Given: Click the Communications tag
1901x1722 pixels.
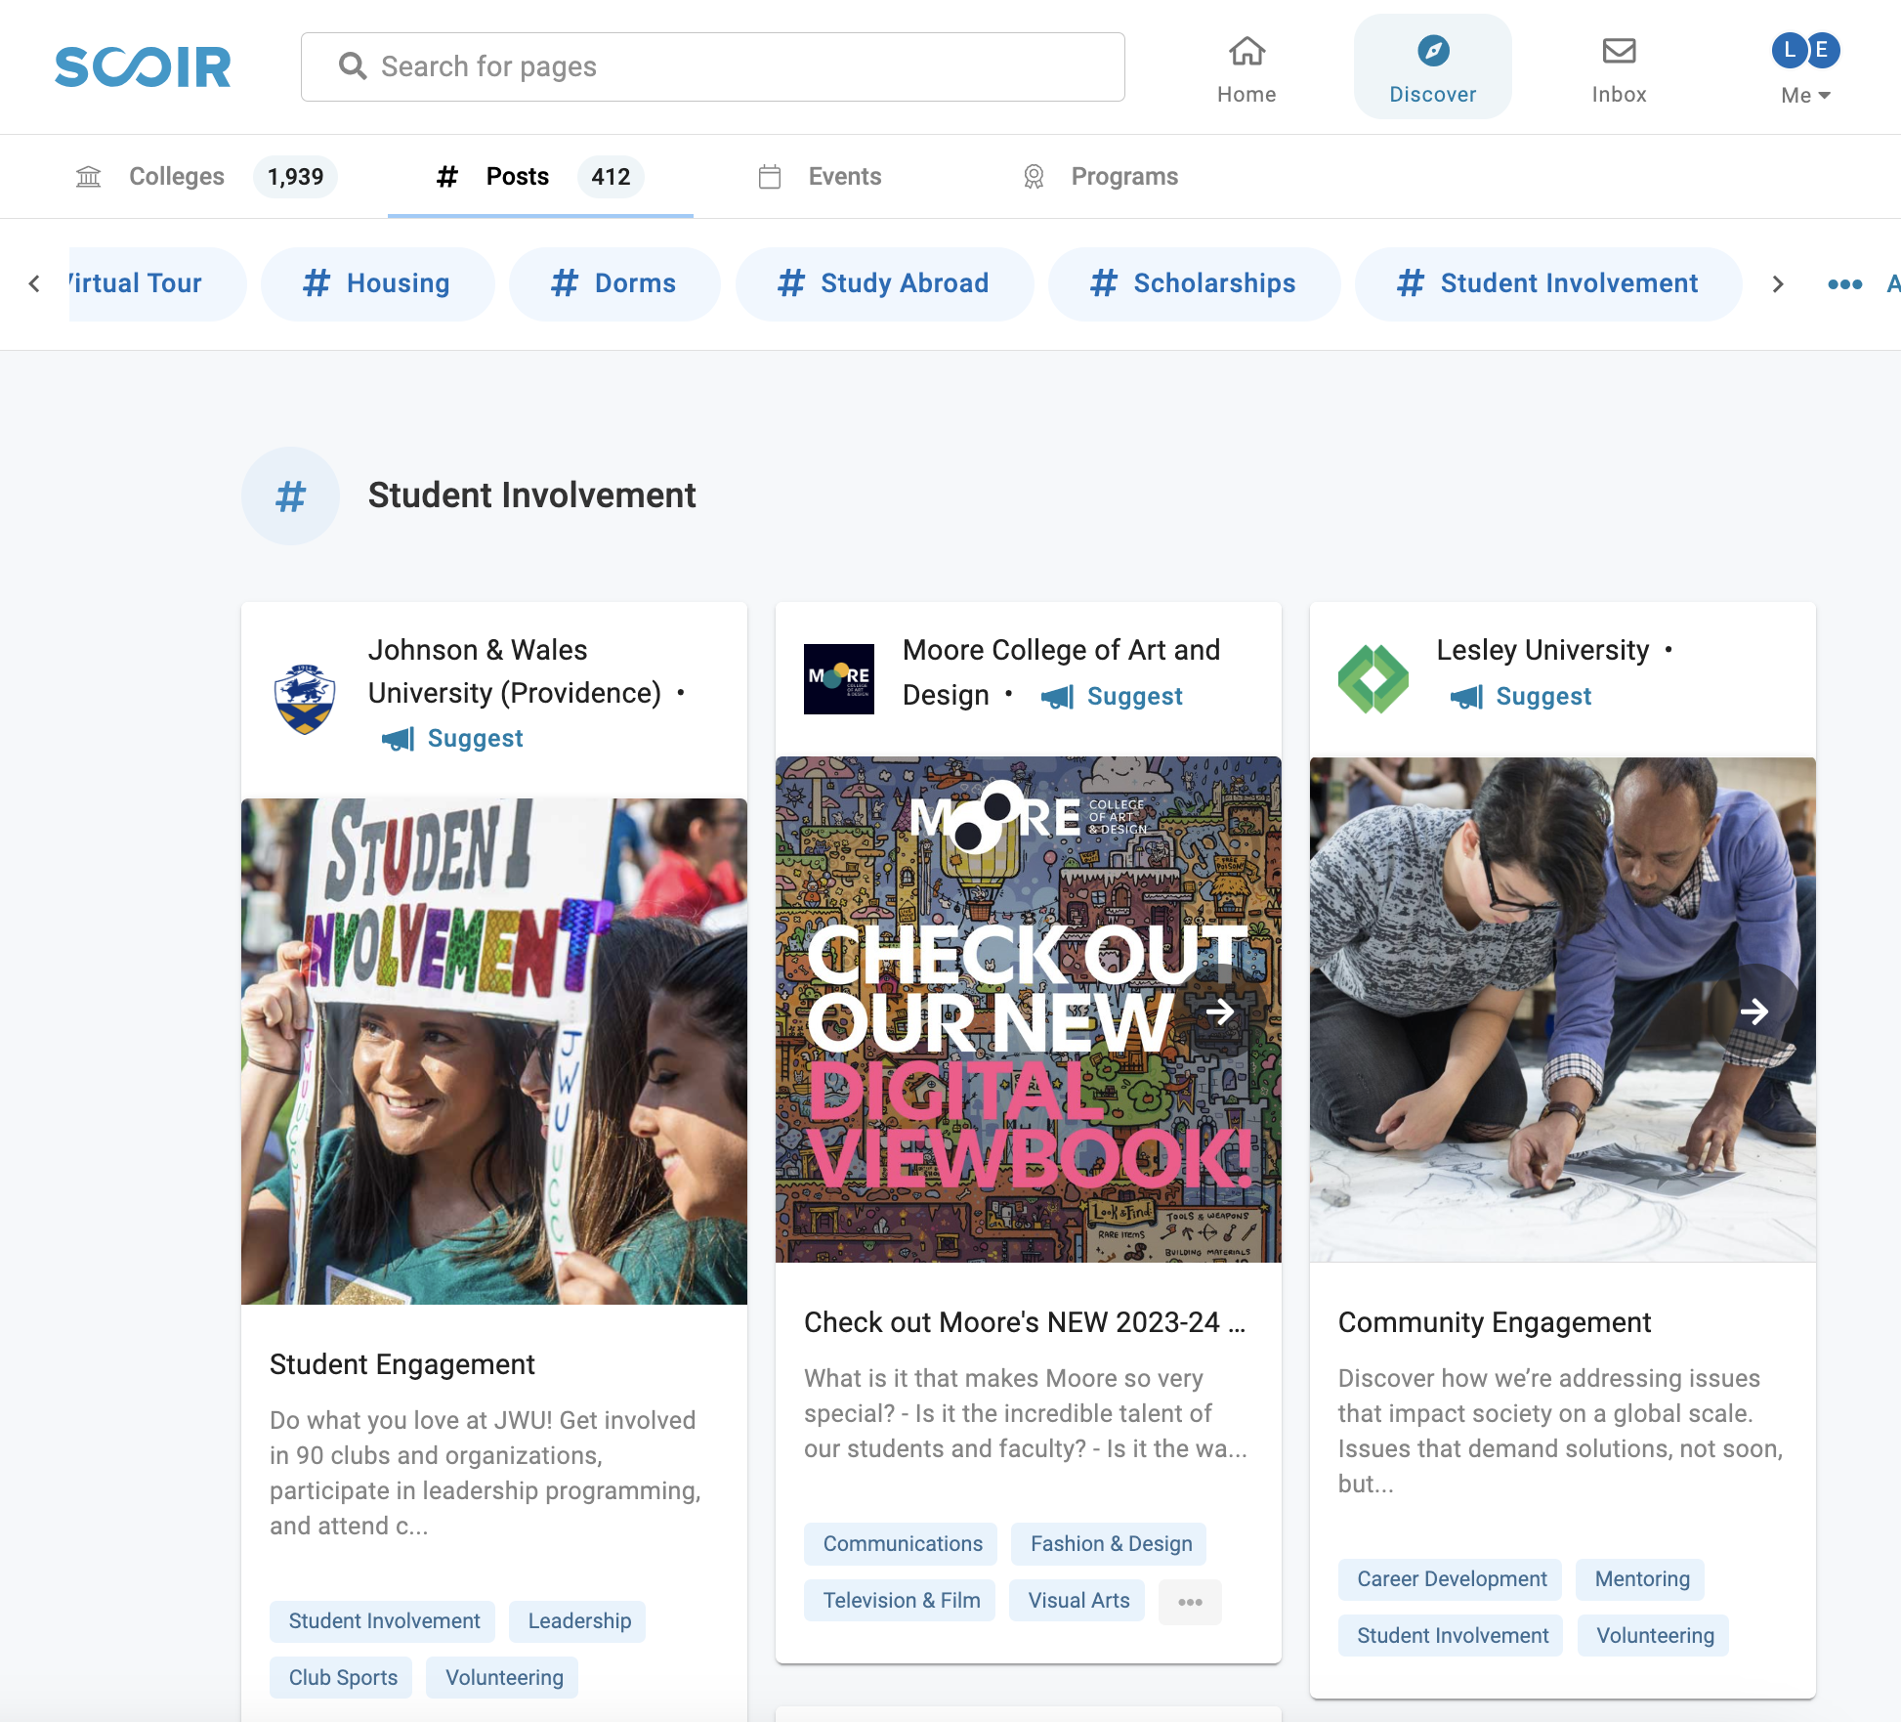Looking at the screenshot, I should pos(903,1544).
